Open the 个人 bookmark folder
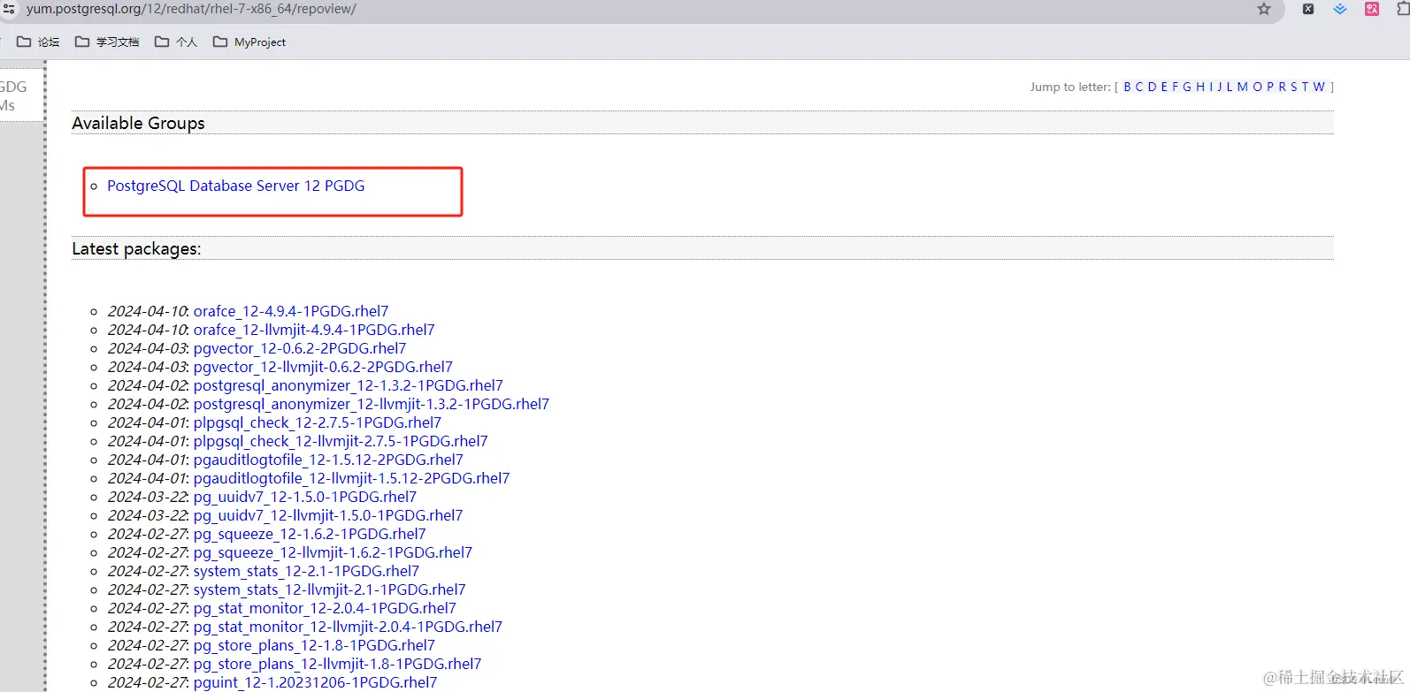The width and height of the screenshot is (1410, 692). [x=176, y=42]
